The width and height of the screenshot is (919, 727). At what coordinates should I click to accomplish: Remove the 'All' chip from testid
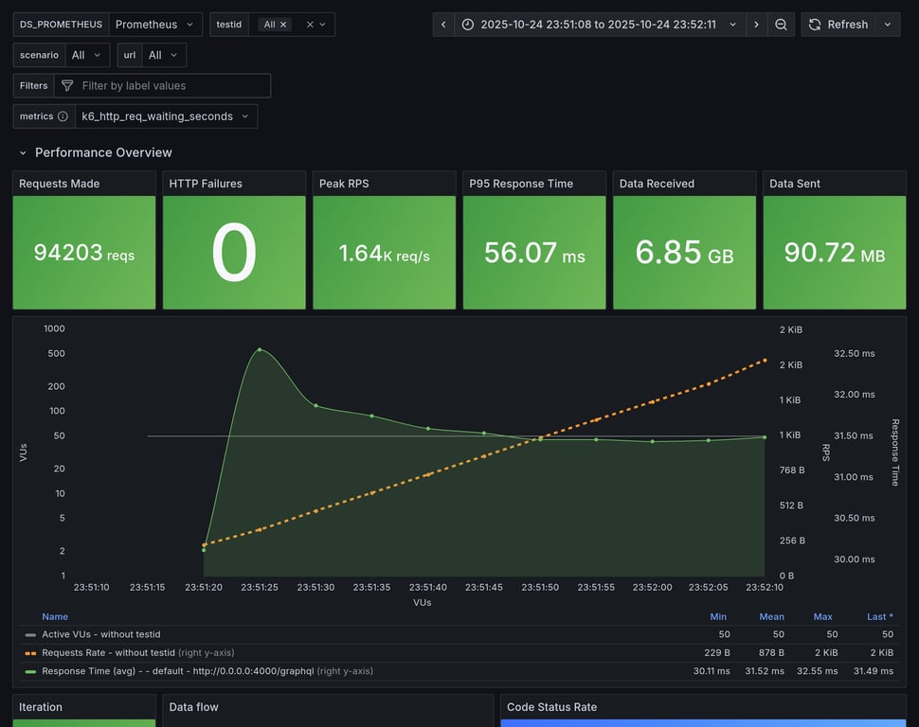[x=283, y=25]
